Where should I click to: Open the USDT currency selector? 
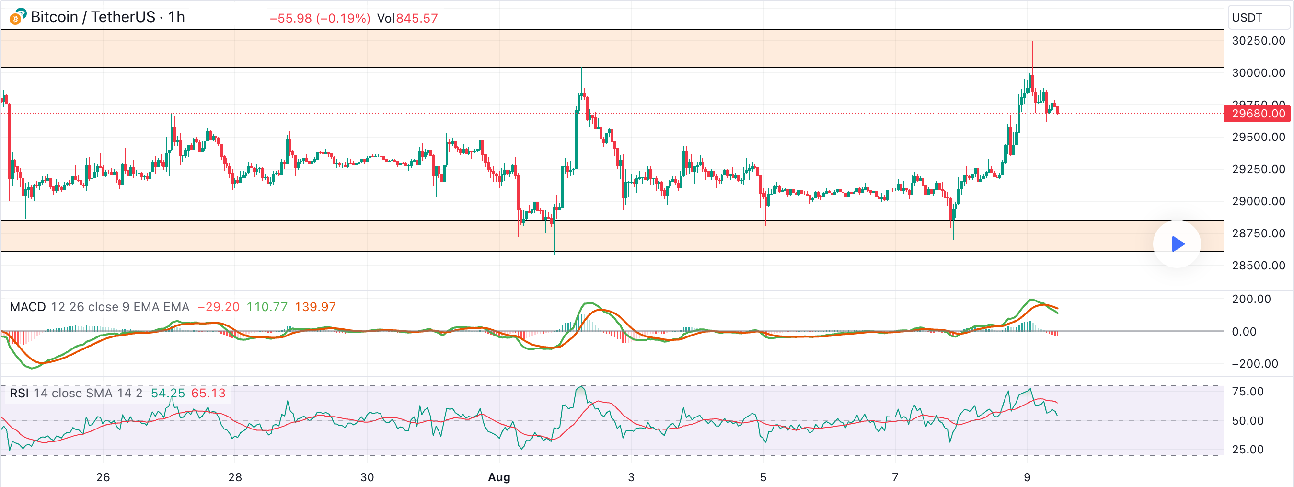click(x=1259, y=18)
